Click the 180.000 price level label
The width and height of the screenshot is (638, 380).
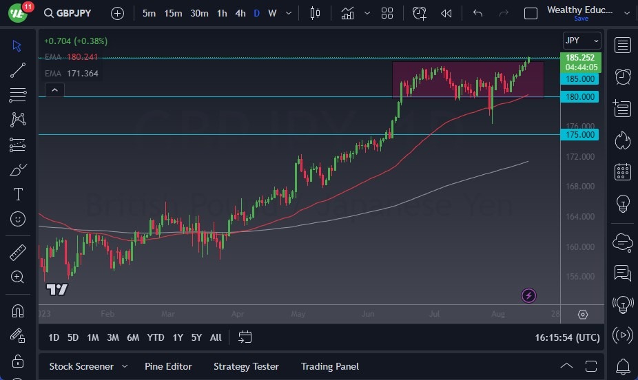click(580, 97)
